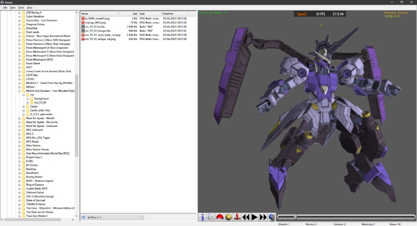Click the red stamp figure icon
417x226 pixels.
(x=237, y=217)
